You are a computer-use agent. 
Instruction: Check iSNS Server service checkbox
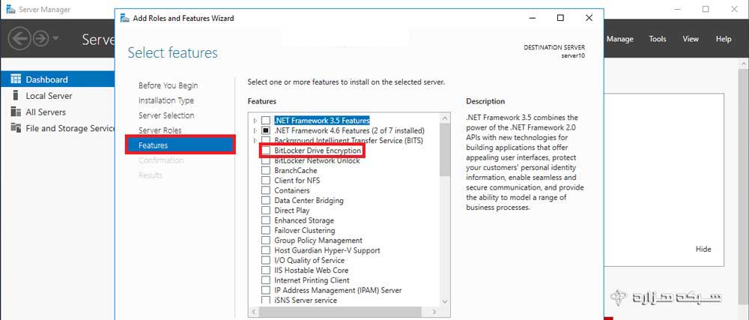pos(266,300)
